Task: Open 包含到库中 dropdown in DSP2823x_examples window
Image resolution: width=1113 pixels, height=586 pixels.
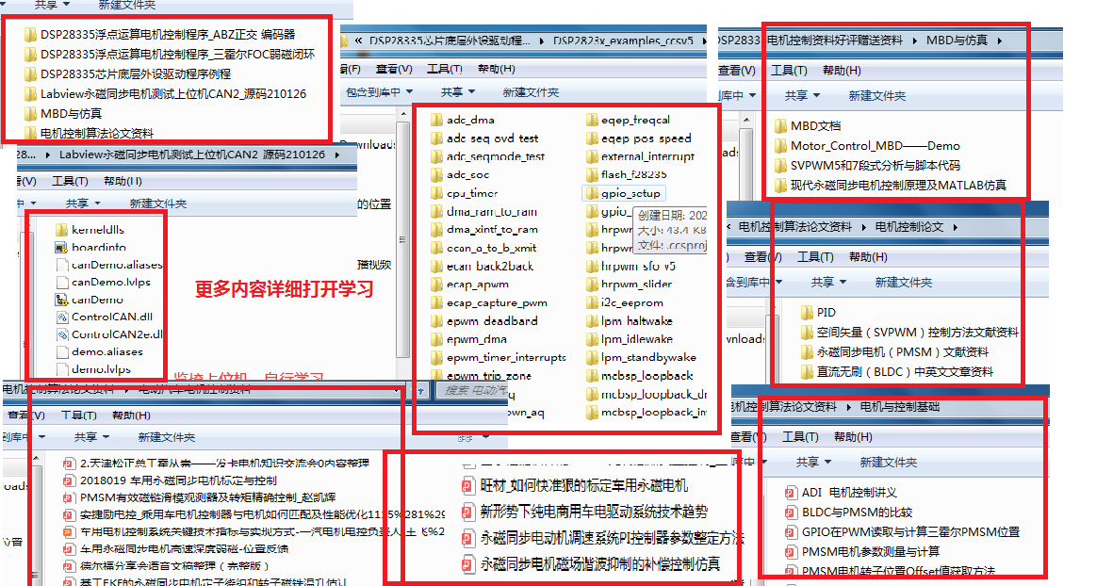Action: (x=380, y=92)
